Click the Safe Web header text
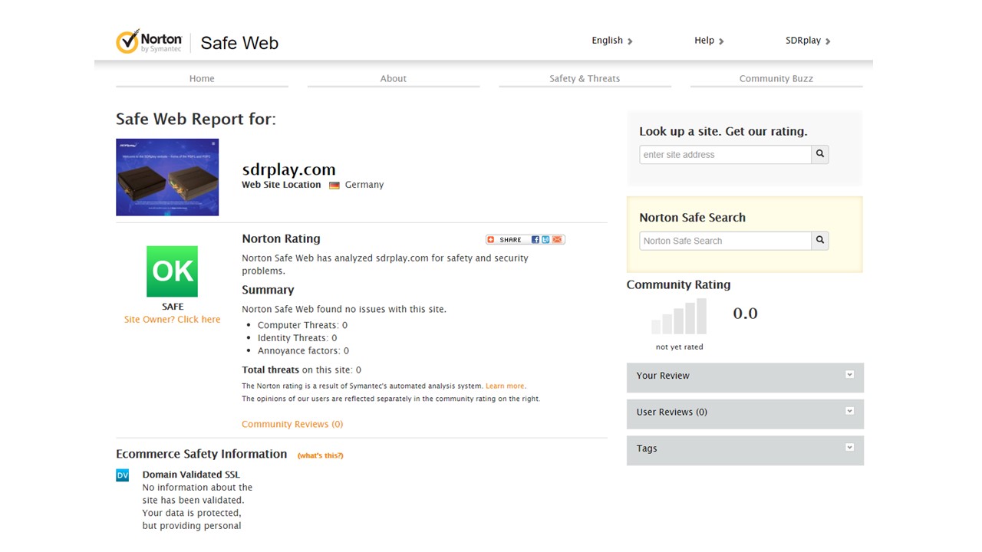The image size is (982, 552). point(239,43)
